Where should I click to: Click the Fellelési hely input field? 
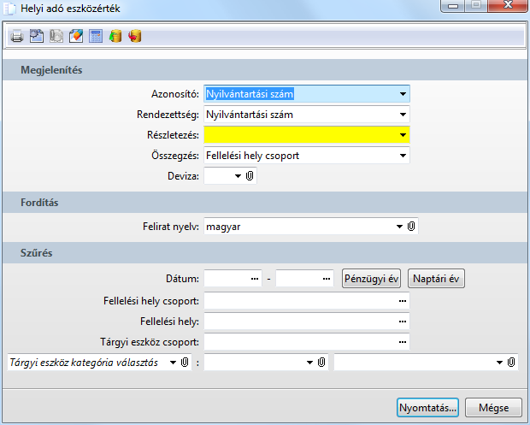pos(307,322)
